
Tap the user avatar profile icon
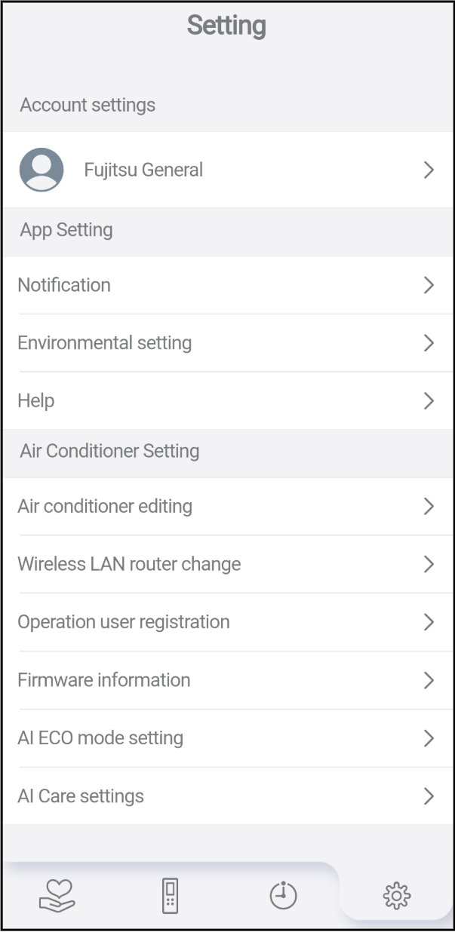tap(41, 170)
